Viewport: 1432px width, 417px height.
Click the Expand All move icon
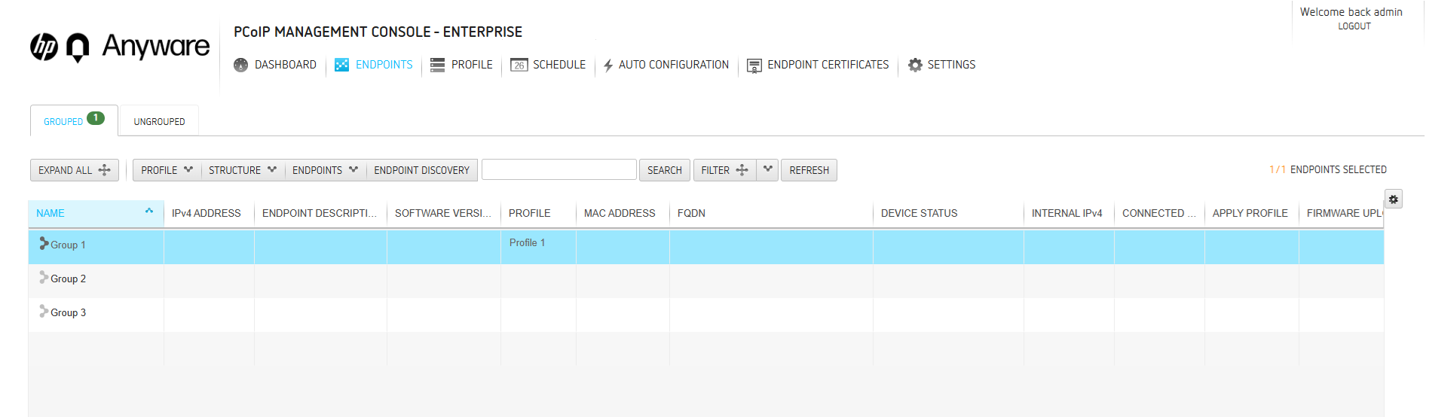click(104, 170)
